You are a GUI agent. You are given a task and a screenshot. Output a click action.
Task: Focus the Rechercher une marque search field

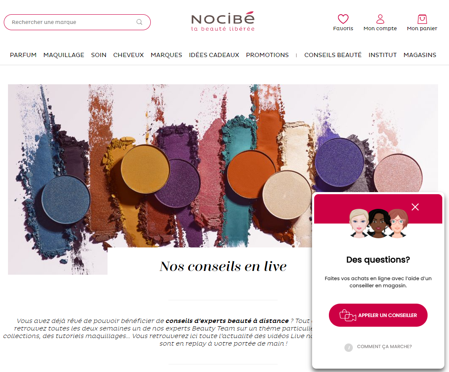click(x=77, y=22)
